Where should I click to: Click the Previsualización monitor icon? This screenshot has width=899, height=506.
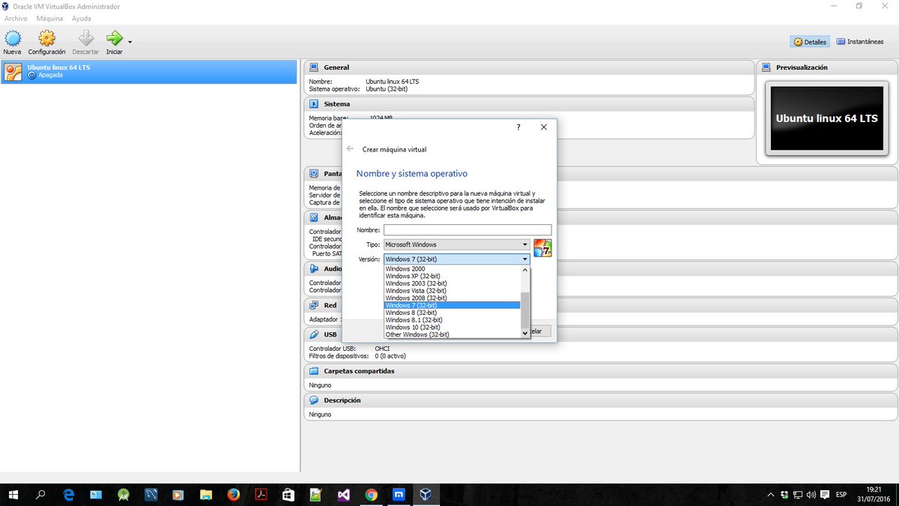[766, 67]
